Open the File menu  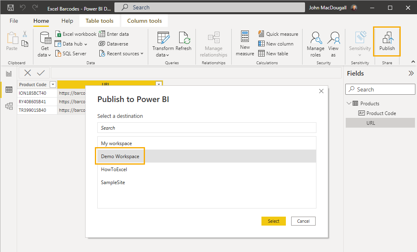point(14,21)
